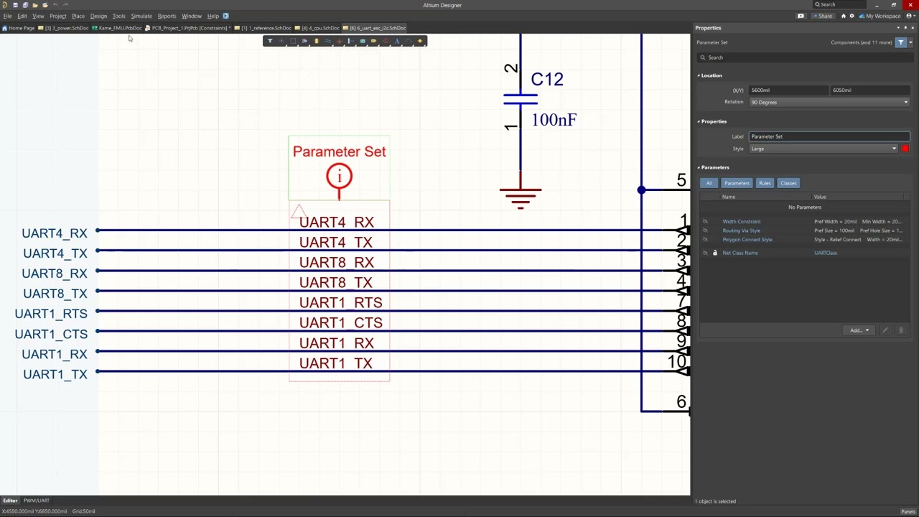Viewport: 919px width, 517px height.
Task: Click the Rules filter button
Action: 765,183
